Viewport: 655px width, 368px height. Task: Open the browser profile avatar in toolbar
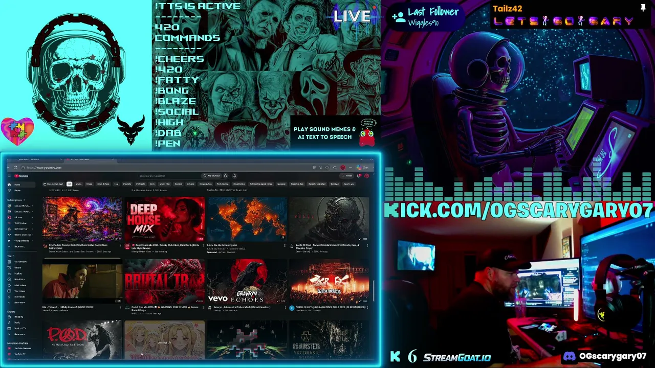tap(343, 168)
